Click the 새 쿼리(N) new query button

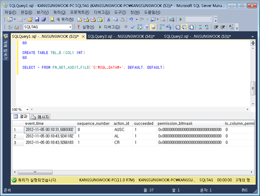pyautogui.click(x=62, y=19)
